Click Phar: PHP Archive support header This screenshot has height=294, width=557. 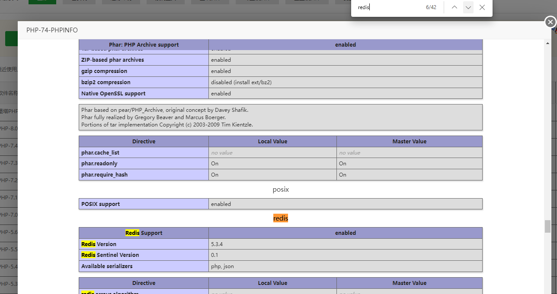[144, 45]
